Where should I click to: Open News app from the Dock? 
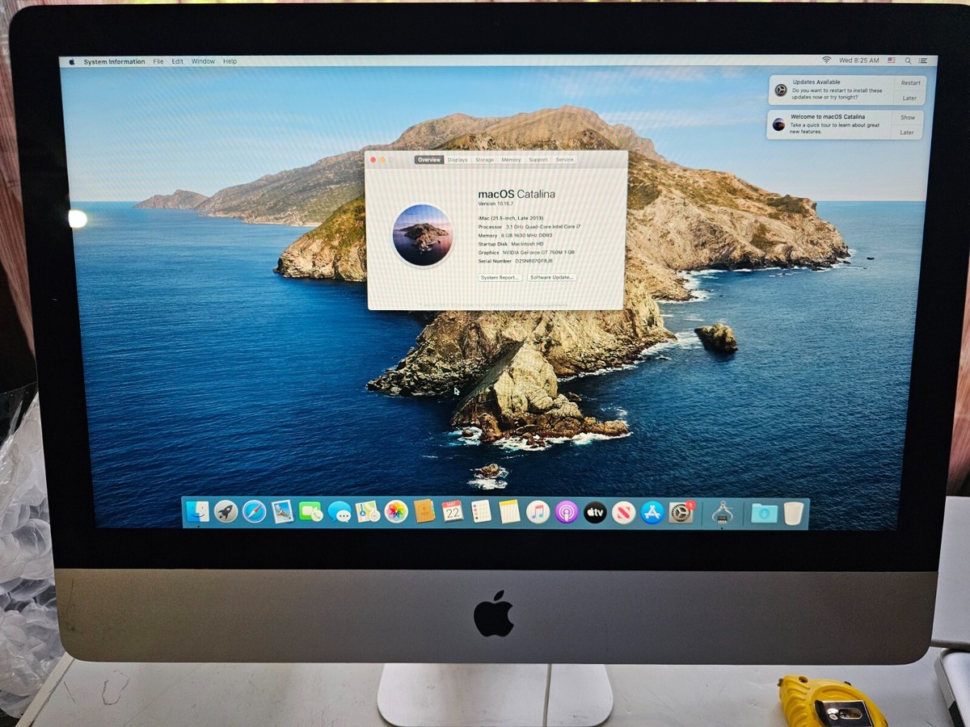click(x=623, y=512)
